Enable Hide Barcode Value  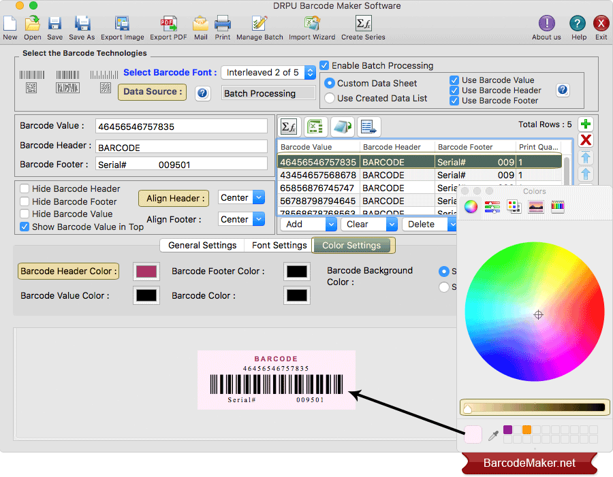pos(25,214)
